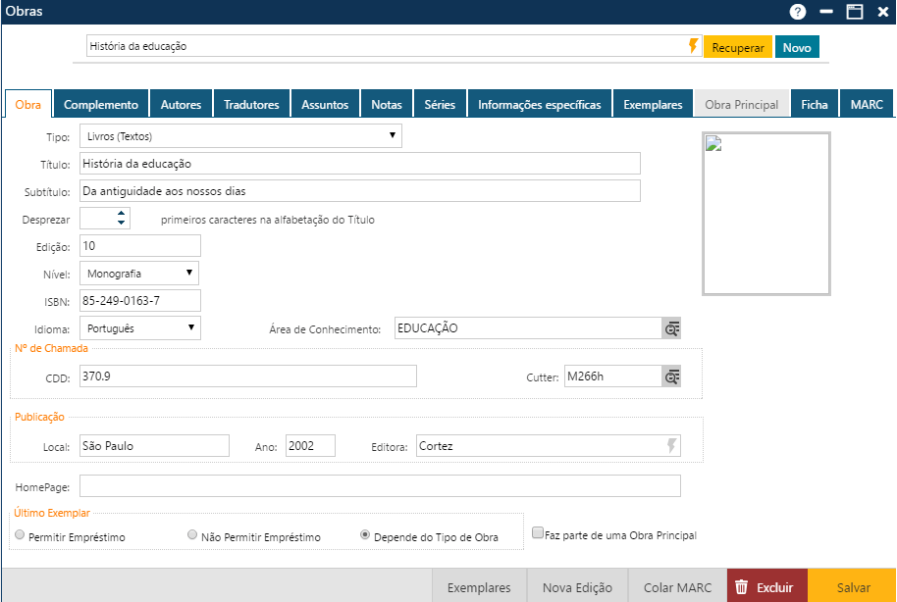Click the help question mark icon
This screenshot has width=897, height=602.
click(798, 12)
